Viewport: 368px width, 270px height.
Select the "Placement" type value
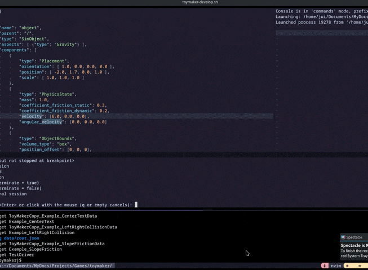[53, 61]
